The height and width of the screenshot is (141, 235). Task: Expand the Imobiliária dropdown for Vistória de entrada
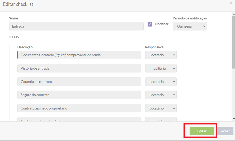[x=161, y=68]
